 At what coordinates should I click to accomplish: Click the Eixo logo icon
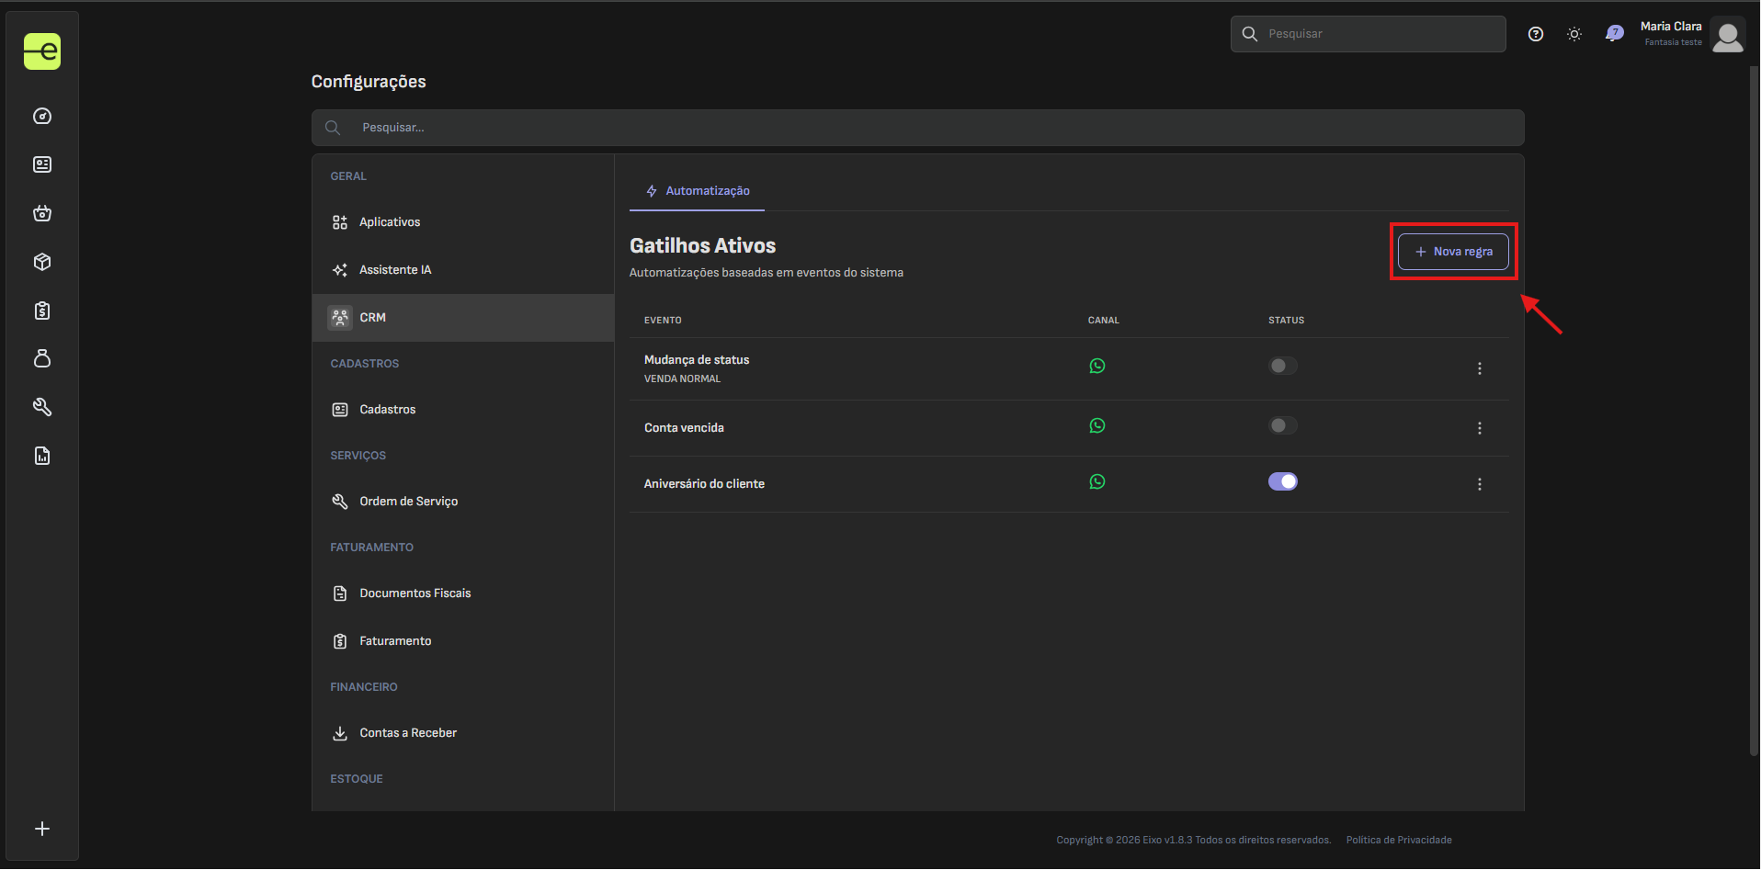(x=42, y=51)
